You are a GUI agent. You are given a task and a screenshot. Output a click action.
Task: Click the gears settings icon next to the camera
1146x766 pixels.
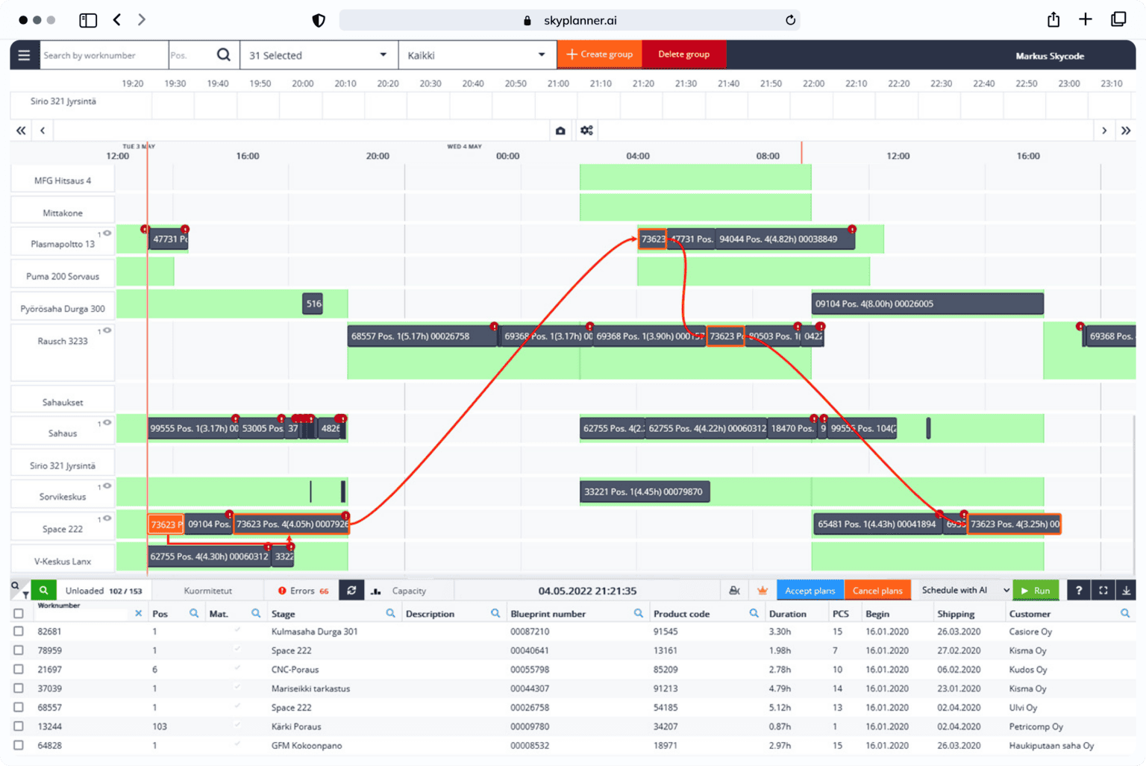pos(586,130)
